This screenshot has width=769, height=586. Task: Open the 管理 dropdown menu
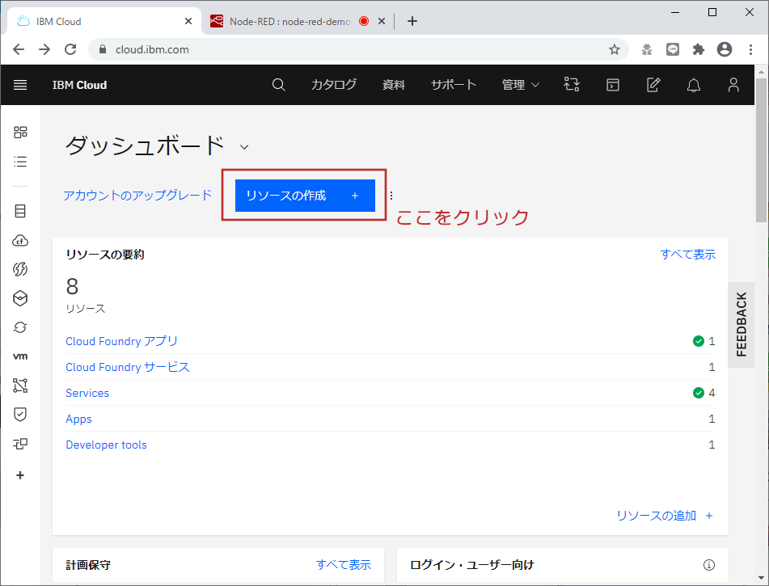pos(519,85)
